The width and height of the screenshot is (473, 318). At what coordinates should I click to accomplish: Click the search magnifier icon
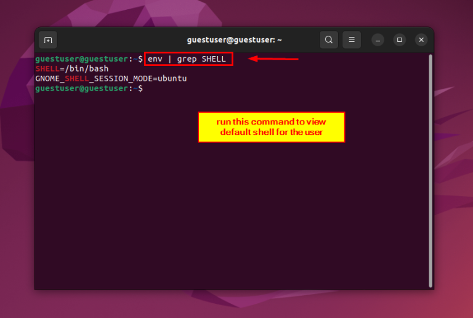tap(329, 40)
